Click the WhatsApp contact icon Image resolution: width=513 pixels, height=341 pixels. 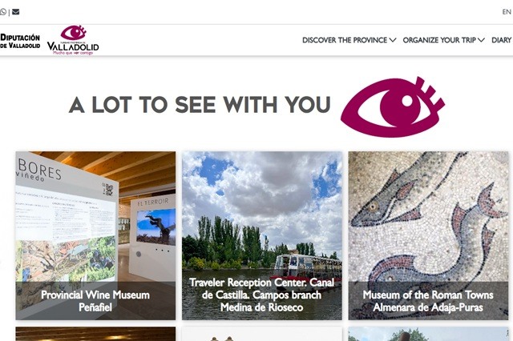3,12
